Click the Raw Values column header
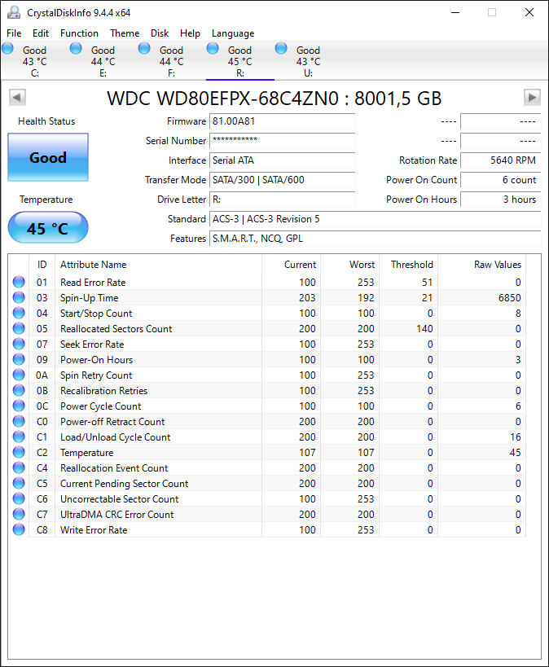 click(x=482, y=265)
